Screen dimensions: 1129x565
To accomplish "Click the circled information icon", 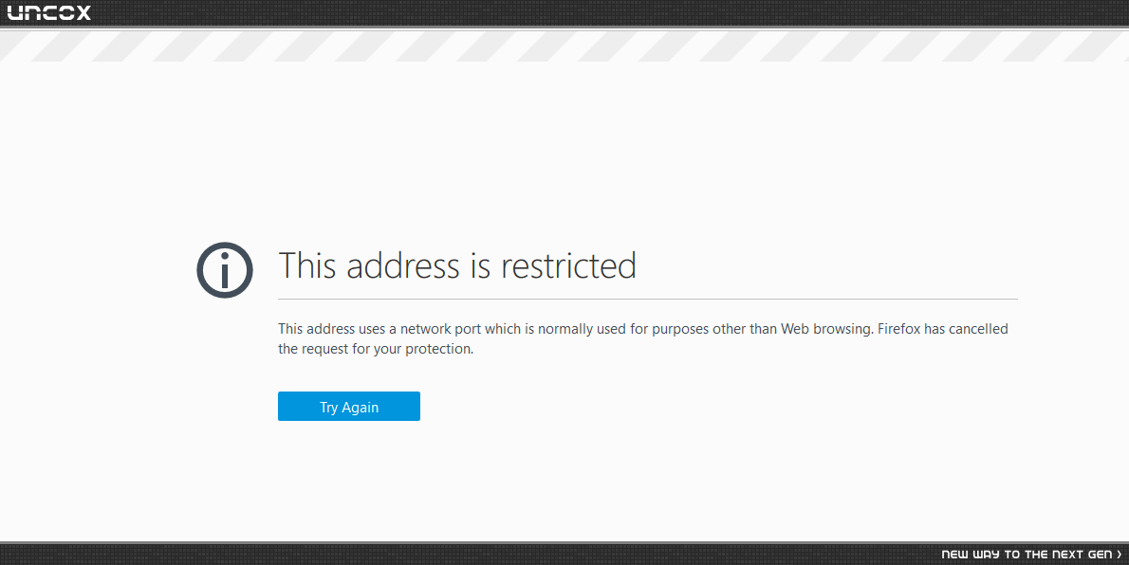I will [x=225, y=270].
